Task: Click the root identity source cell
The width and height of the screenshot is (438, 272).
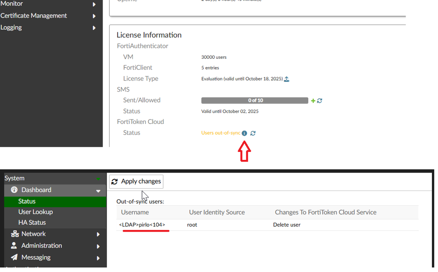Action: (192, 225)
